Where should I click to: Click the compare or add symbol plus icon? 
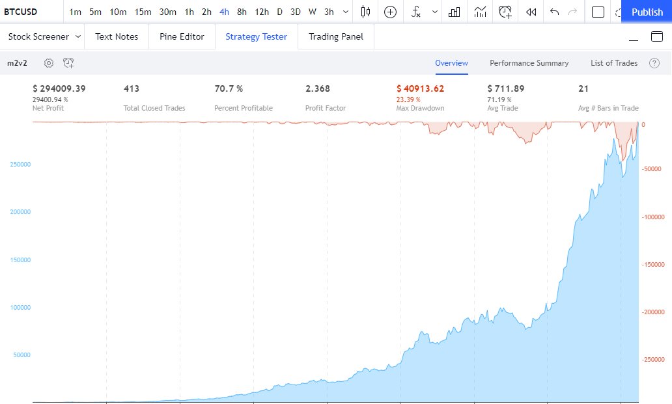coord(390,12)
